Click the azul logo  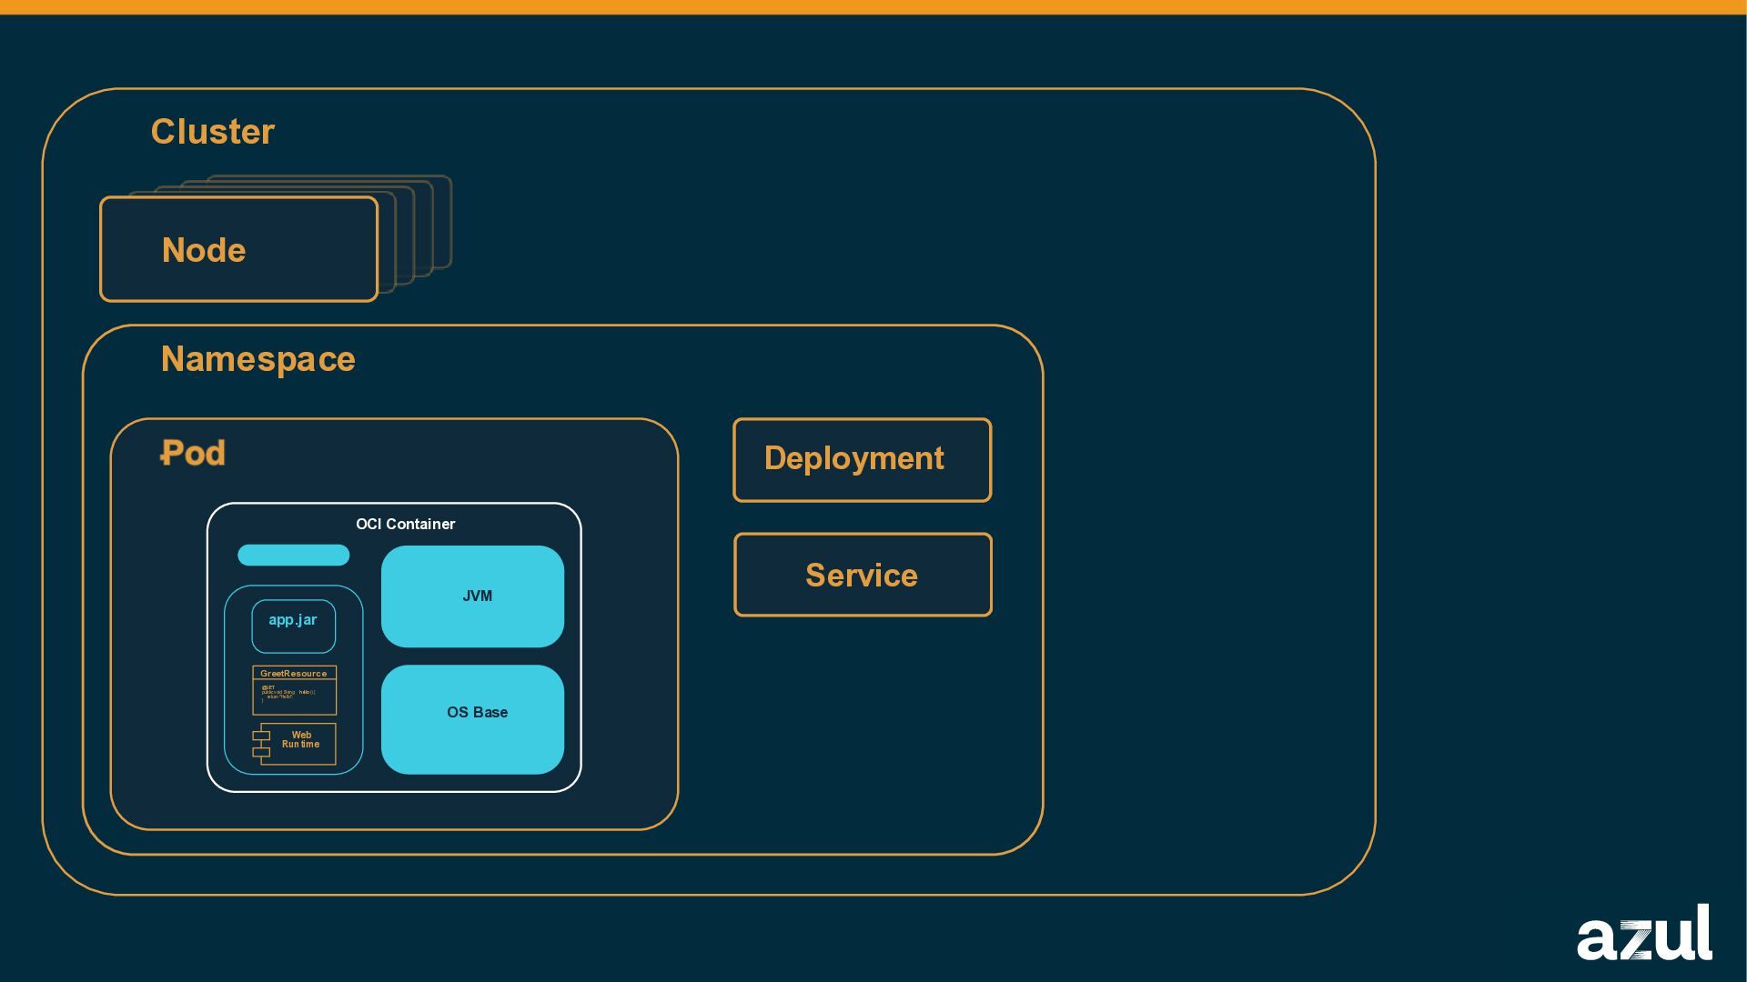click(x=1643, y=934)
